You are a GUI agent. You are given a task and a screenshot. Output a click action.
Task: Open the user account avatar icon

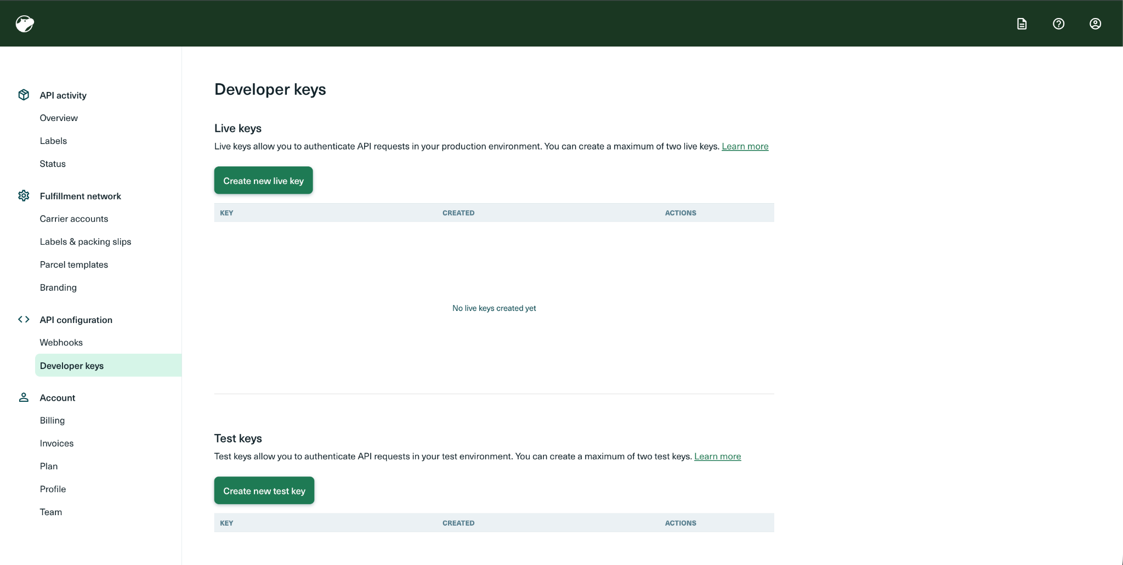click(1095, 24)
